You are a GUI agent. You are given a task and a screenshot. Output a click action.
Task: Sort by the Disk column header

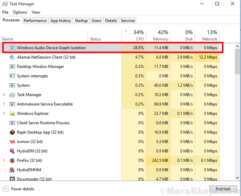[x=183, y=35]
